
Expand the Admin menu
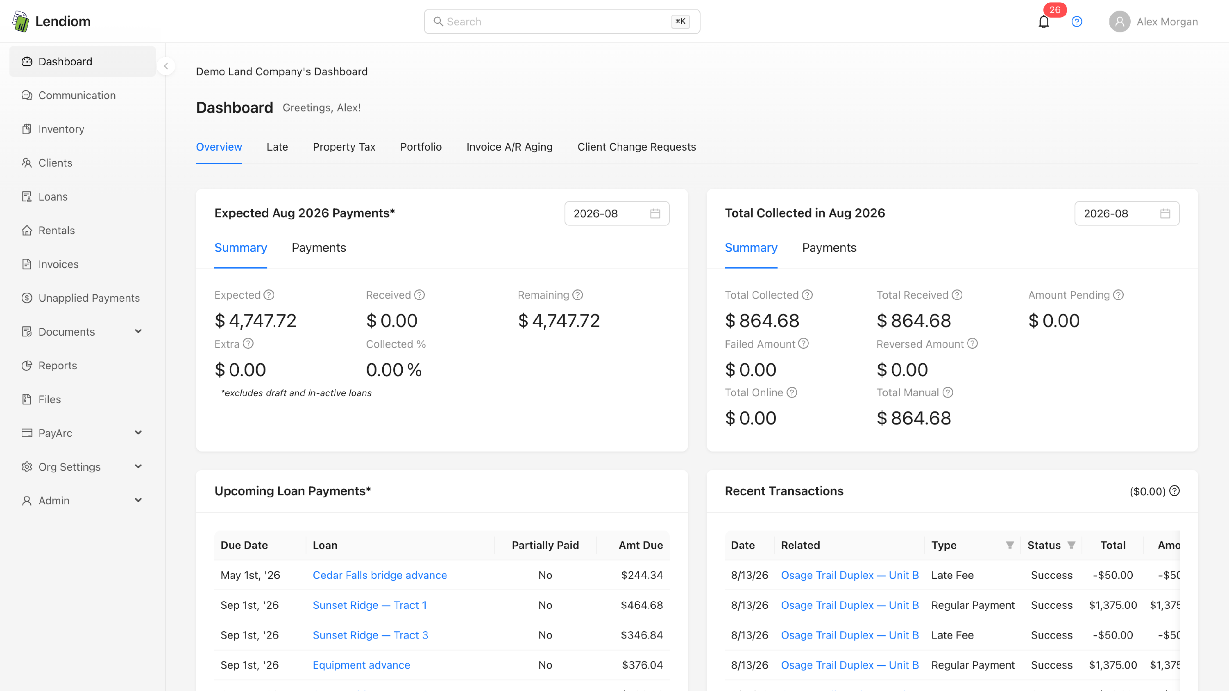(82, 501)
